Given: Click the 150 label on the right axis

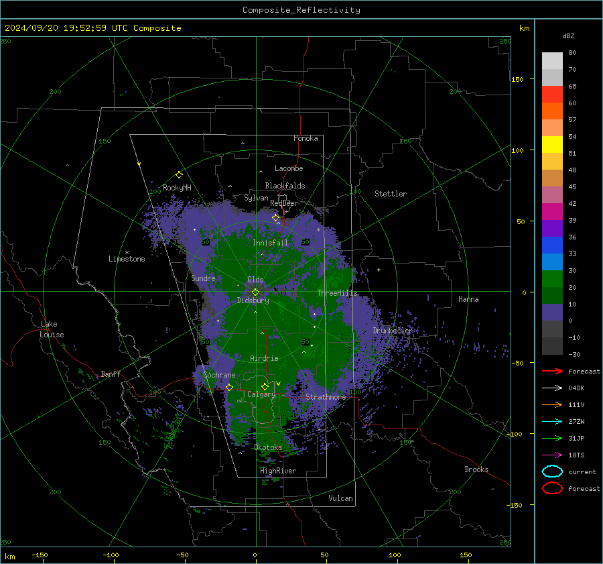Looking at the screenshot, I should click(x=518, y=79).
